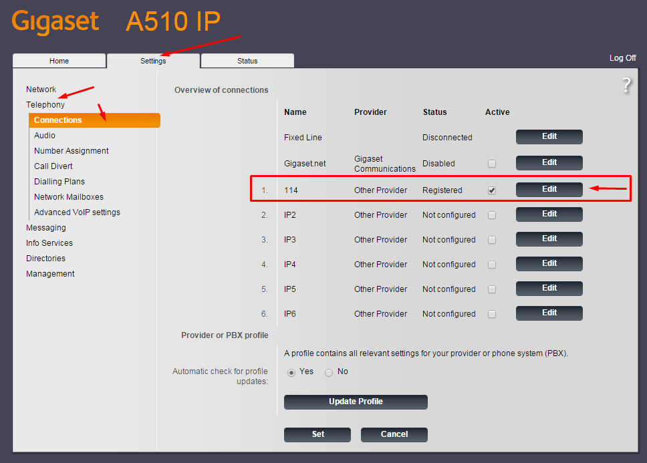Click the Disconnected status of Fixed Line

point(447,137)
